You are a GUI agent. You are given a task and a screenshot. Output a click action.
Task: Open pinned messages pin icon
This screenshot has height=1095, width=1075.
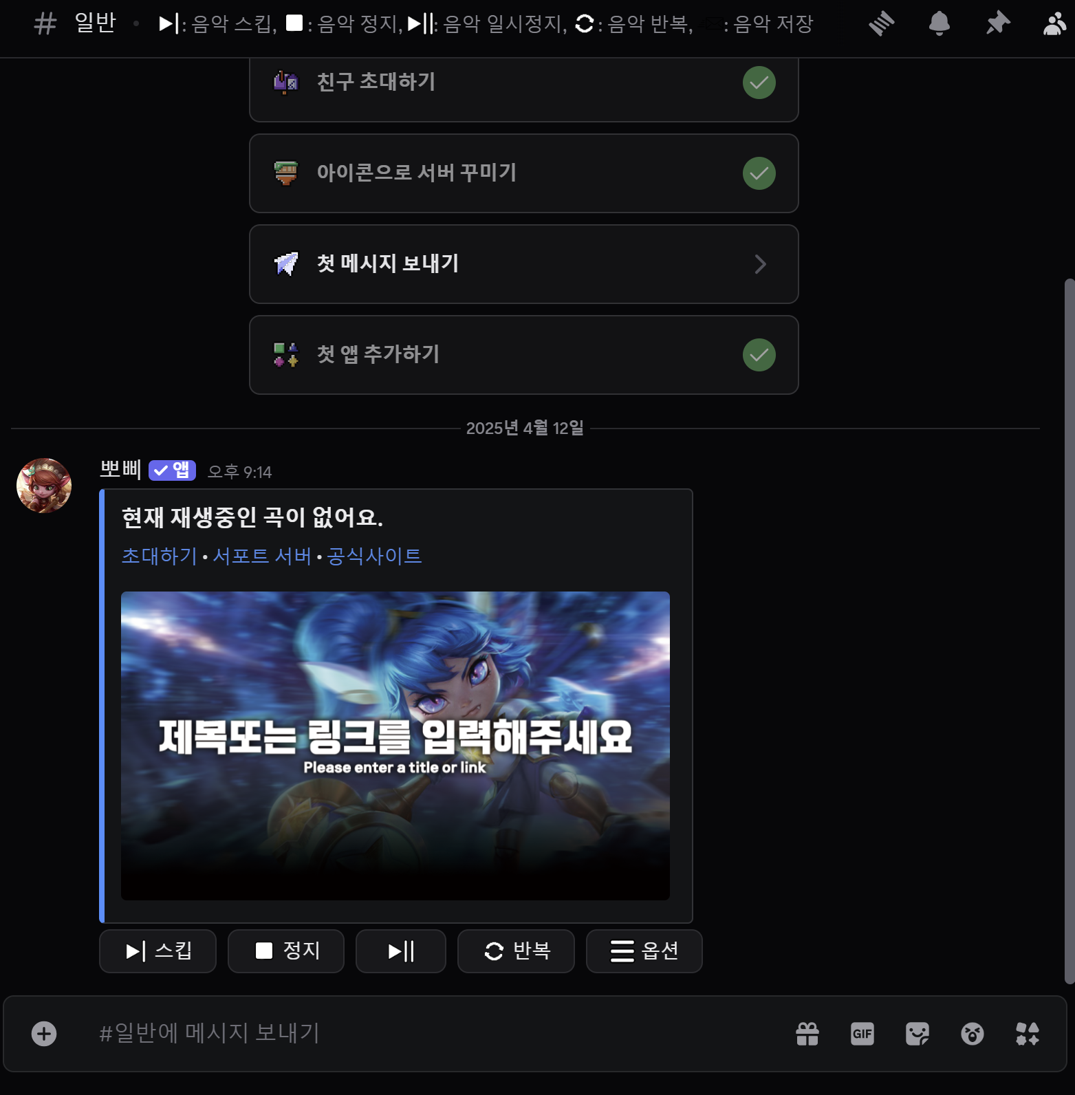point(997,24)
